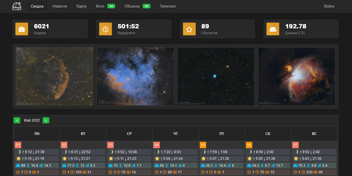Click the Войти login link
The image size is (352, 176).
329,6
